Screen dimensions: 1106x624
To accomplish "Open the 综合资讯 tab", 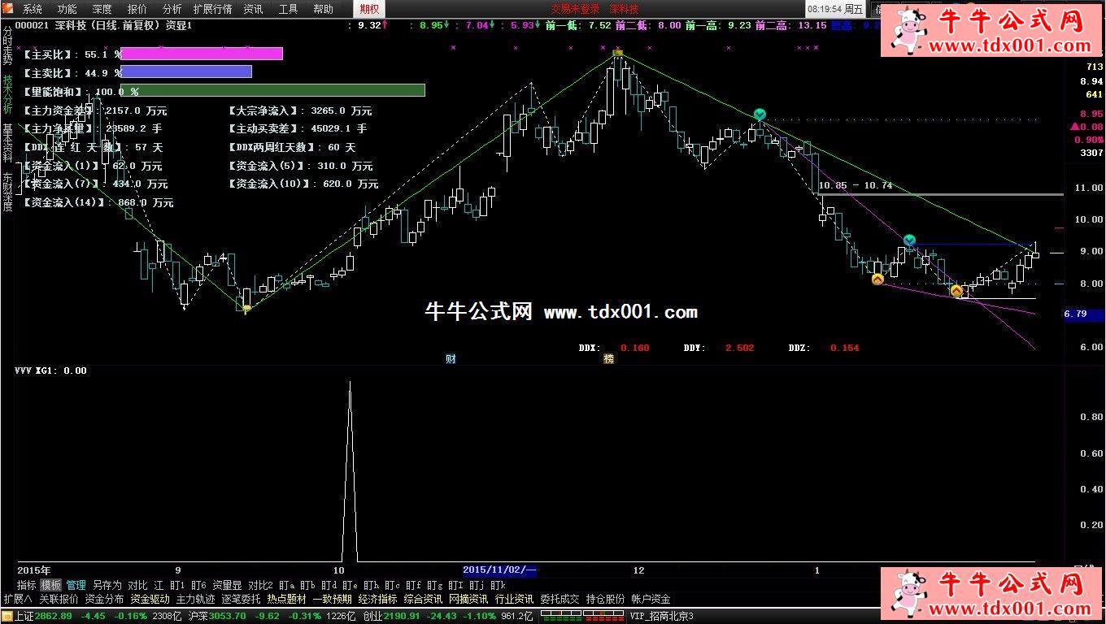I will tap(423, 599).
